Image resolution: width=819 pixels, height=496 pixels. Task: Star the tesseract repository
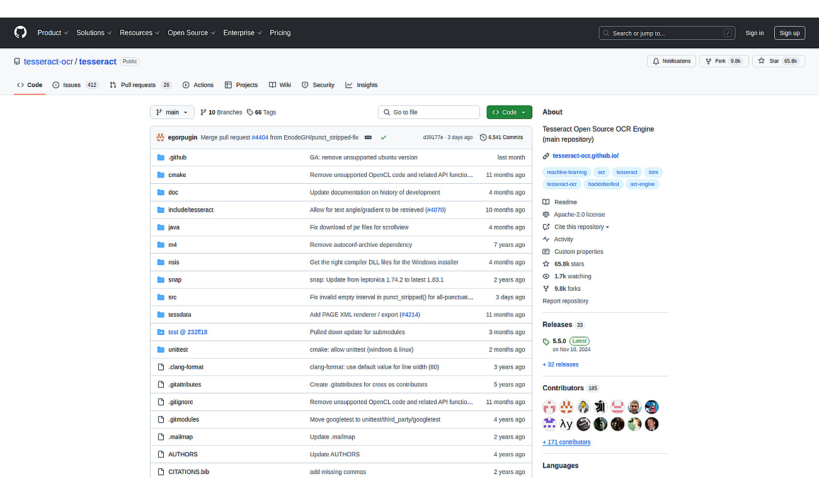click(779, 61)
